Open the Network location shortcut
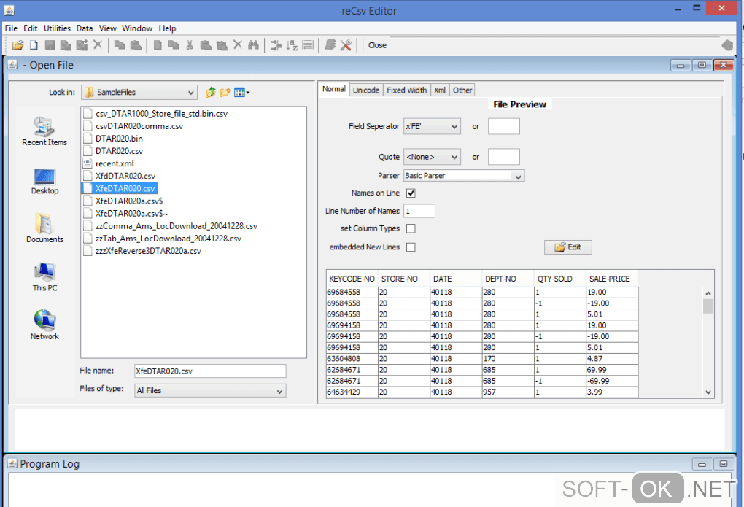This screenshot has height=507, width=744. (44, 325)
